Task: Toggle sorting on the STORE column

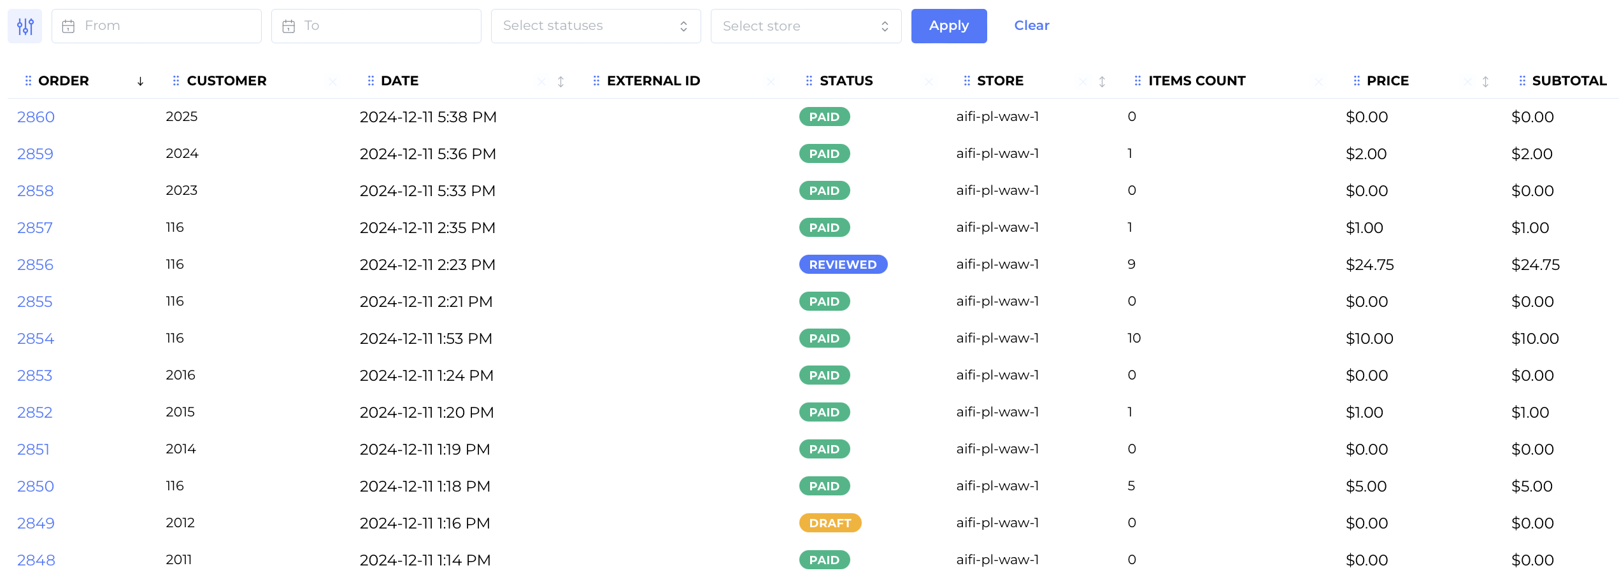Action: click(1101, 82)
